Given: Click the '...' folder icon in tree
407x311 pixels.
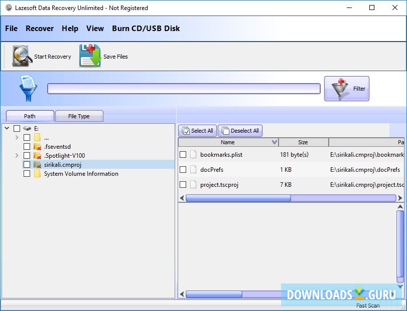Looking at the screenshot, I should (x=37, y=138).
